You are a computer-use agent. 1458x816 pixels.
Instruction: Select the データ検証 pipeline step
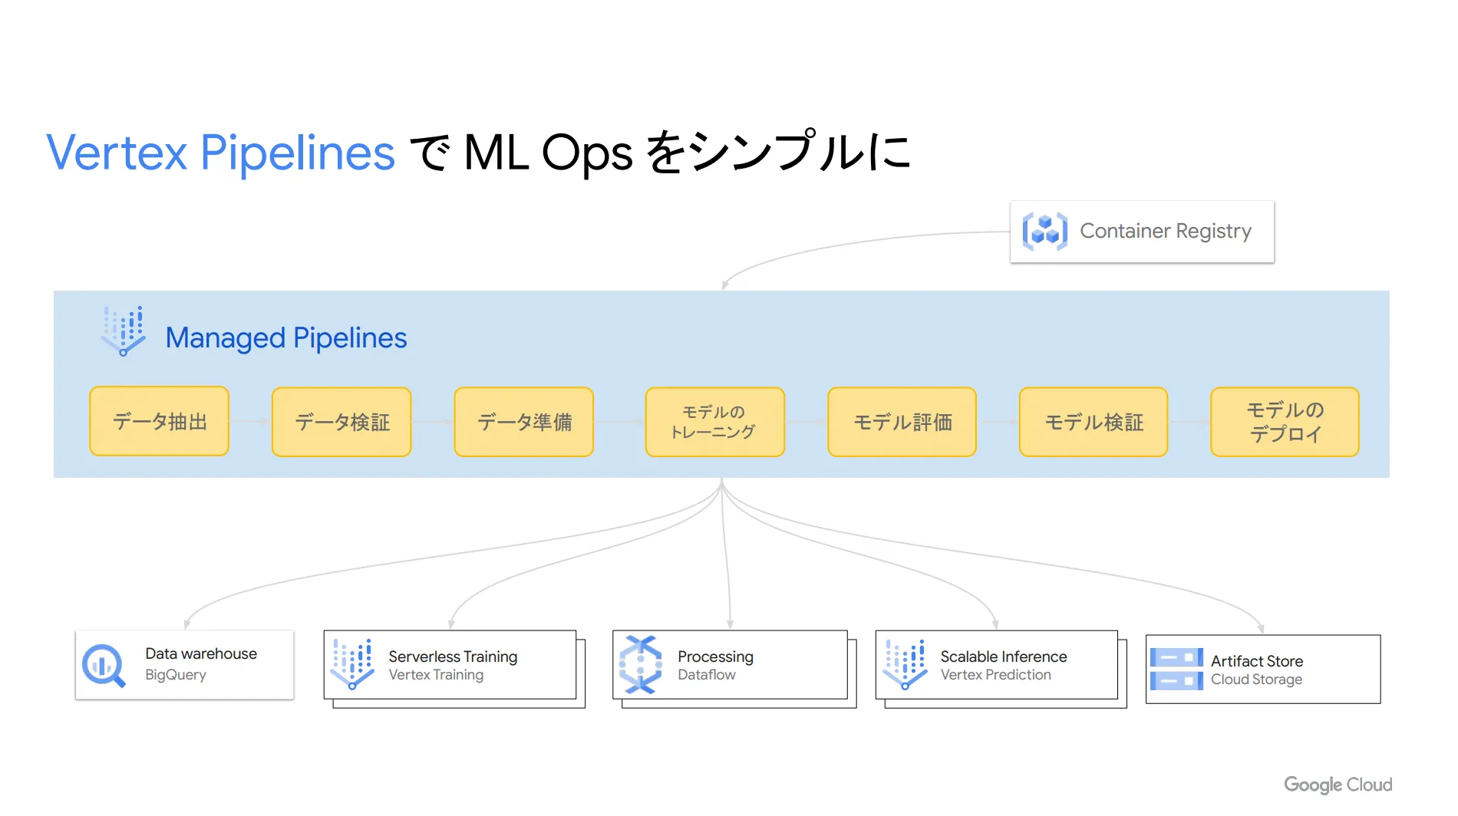(x=341, y=422)
